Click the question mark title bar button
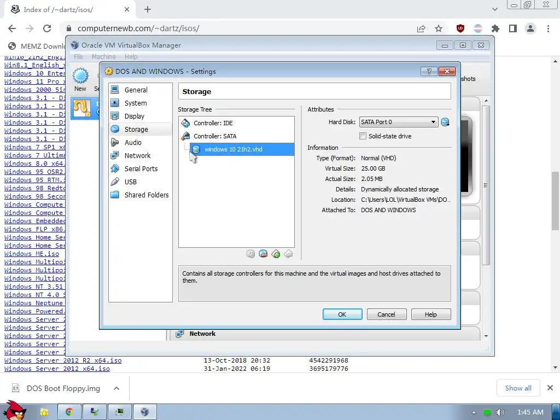 [x=429, y=72]
